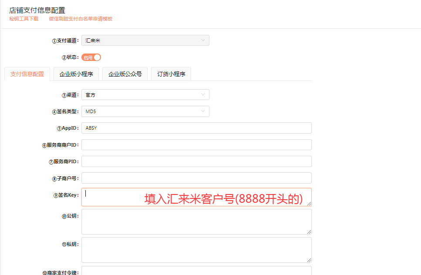Click the 签名Key text area resize handle
The image size is (421, 275).
coord(309,203)
